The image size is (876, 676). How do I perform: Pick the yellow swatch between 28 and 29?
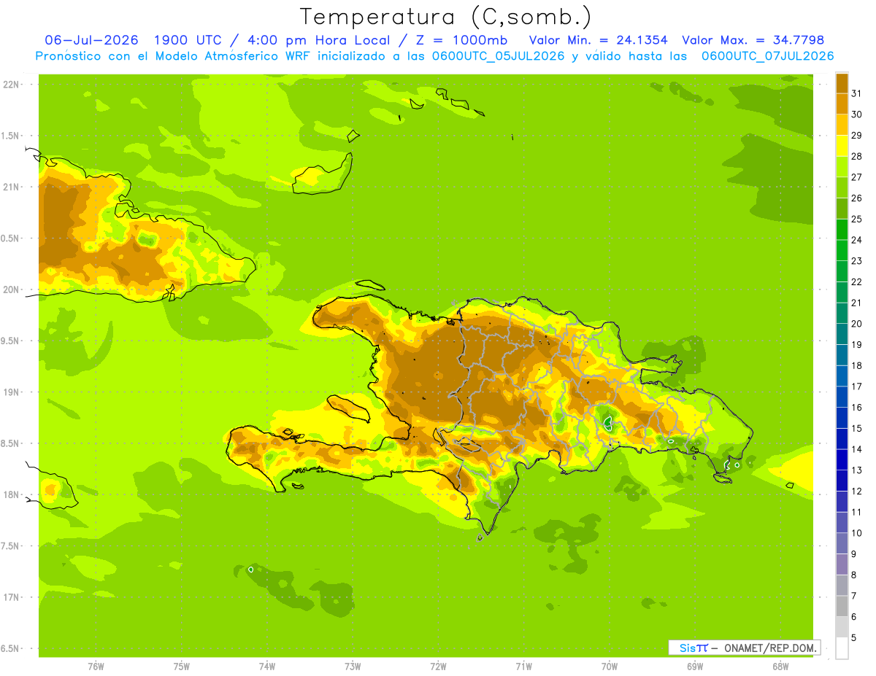(x=842, y=146)
